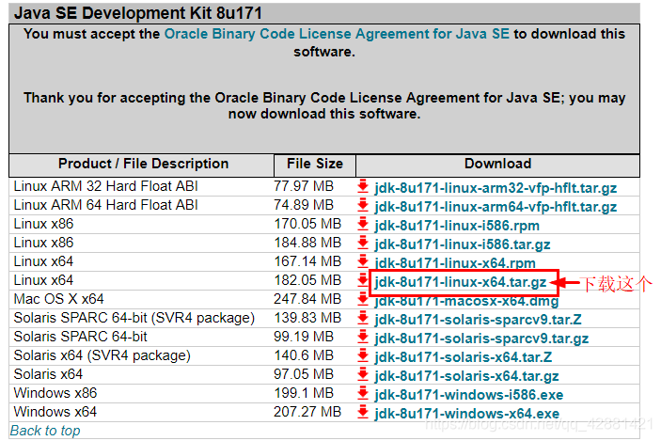This screenshot has width=661, height=441.
Task: Click the 99.19 MB file size
Action: coord(304,337)
